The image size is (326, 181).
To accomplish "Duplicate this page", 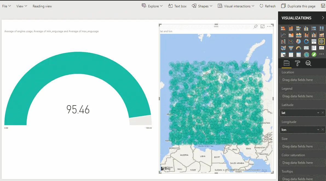I will click(298, 6).
